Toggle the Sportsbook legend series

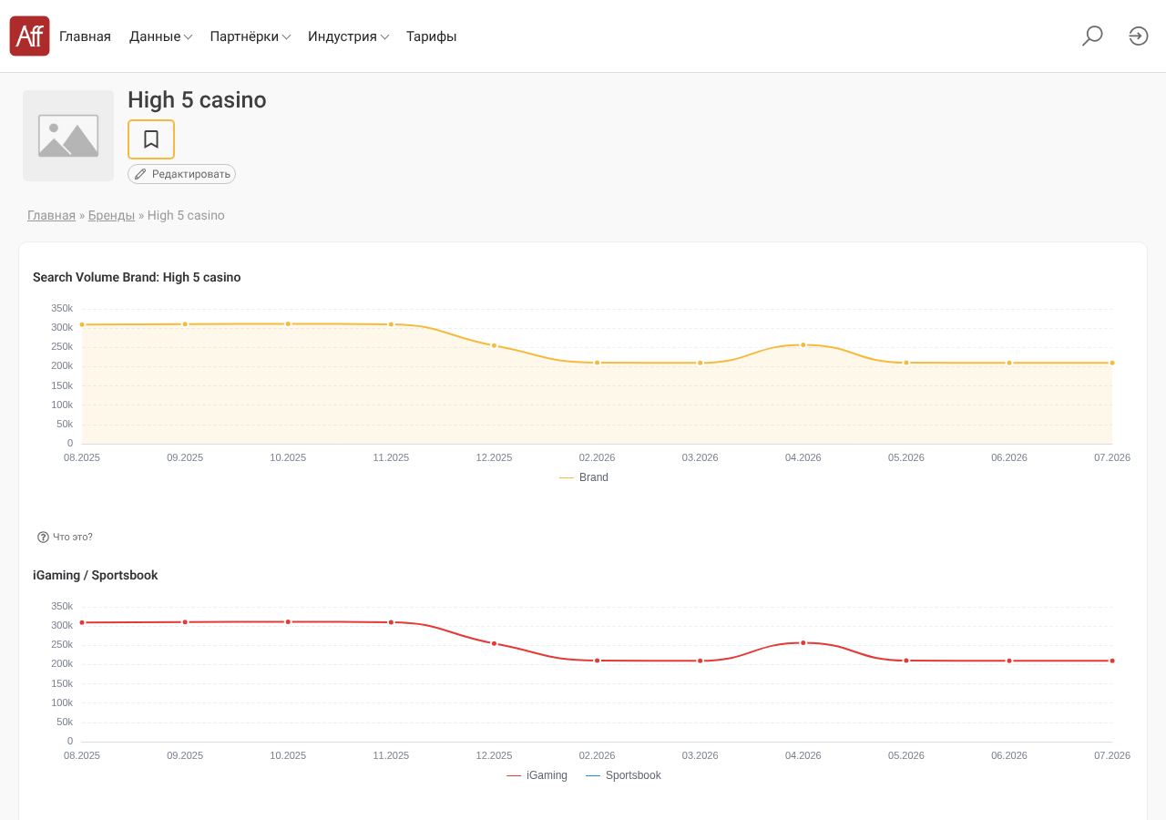(x=623, y=775)
